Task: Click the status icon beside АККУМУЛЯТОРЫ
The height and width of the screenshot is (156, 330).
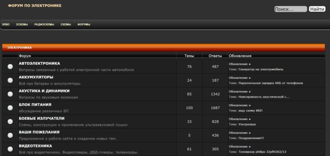Action: point(10,80)
